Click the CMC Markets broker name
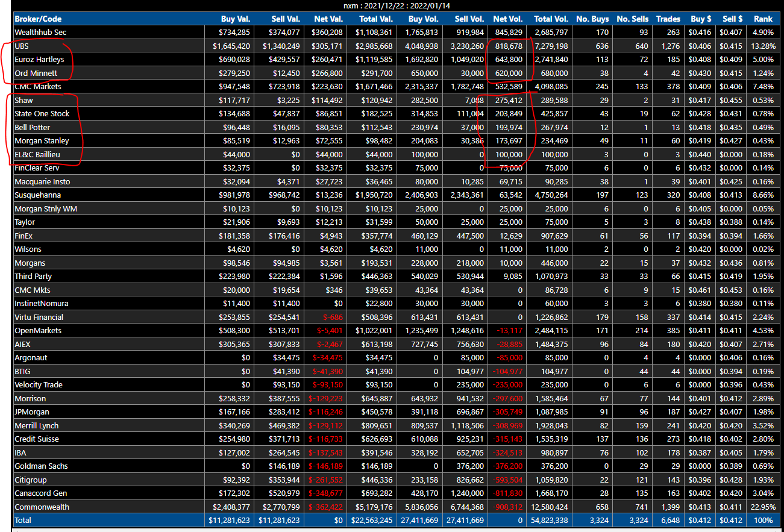784x532 pixels. pos(38,86)
